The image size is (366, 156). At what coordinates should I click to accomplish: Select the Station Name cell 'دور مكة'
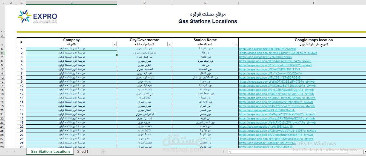205,65
